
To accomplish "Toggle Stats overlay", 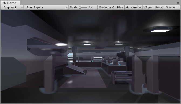I will tap(159, 7).
